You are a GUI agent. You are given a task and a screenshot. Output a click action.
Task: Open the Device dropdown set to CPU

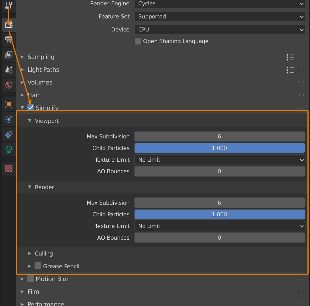pos(220,29)
